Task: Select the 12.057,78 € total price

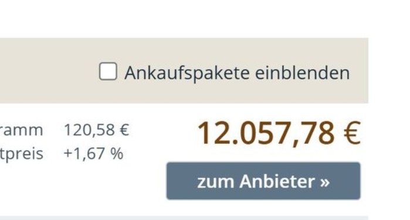Action: point(279,133)
